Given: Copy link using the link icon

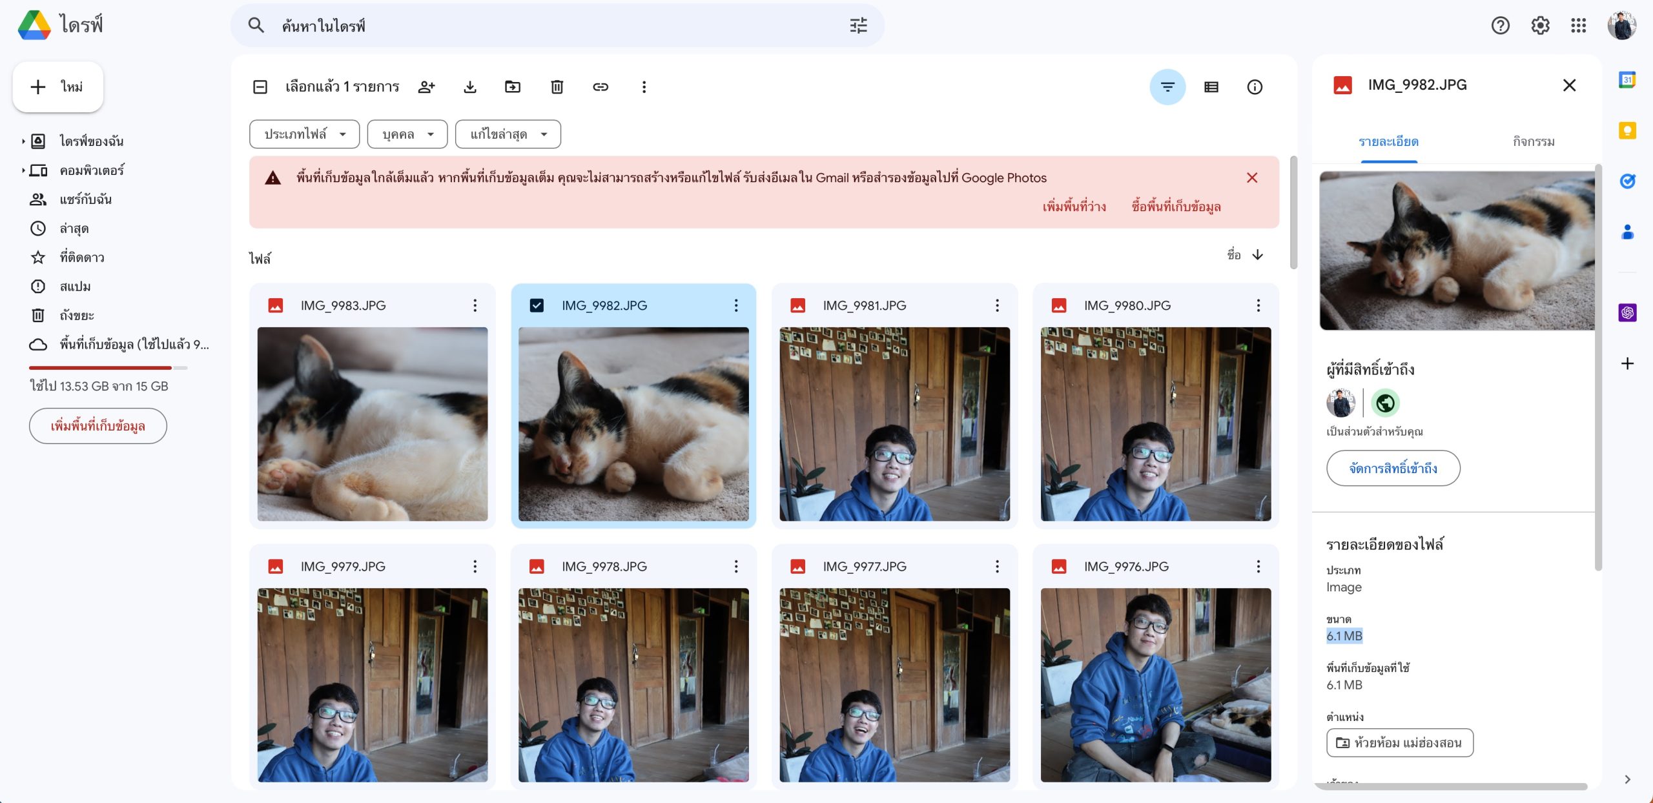Looking at the screenshot, I should 601,86.
